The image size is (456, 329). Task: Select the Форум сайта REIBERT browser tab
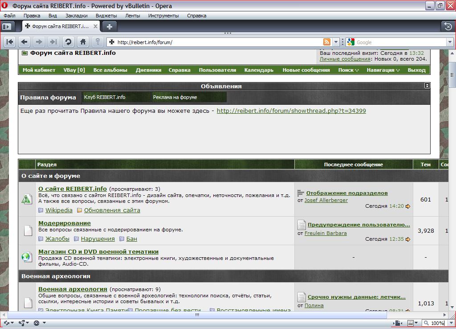point(61,26)
